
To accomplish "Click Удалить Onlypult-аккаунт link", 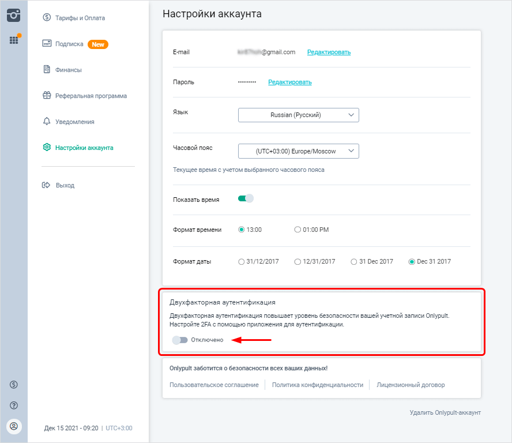I will click(x=445, y=412).
